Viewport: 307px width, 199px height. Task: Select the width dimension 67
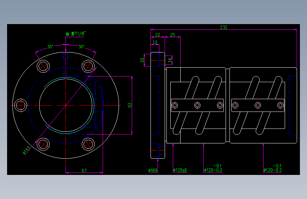pos(84,171)
